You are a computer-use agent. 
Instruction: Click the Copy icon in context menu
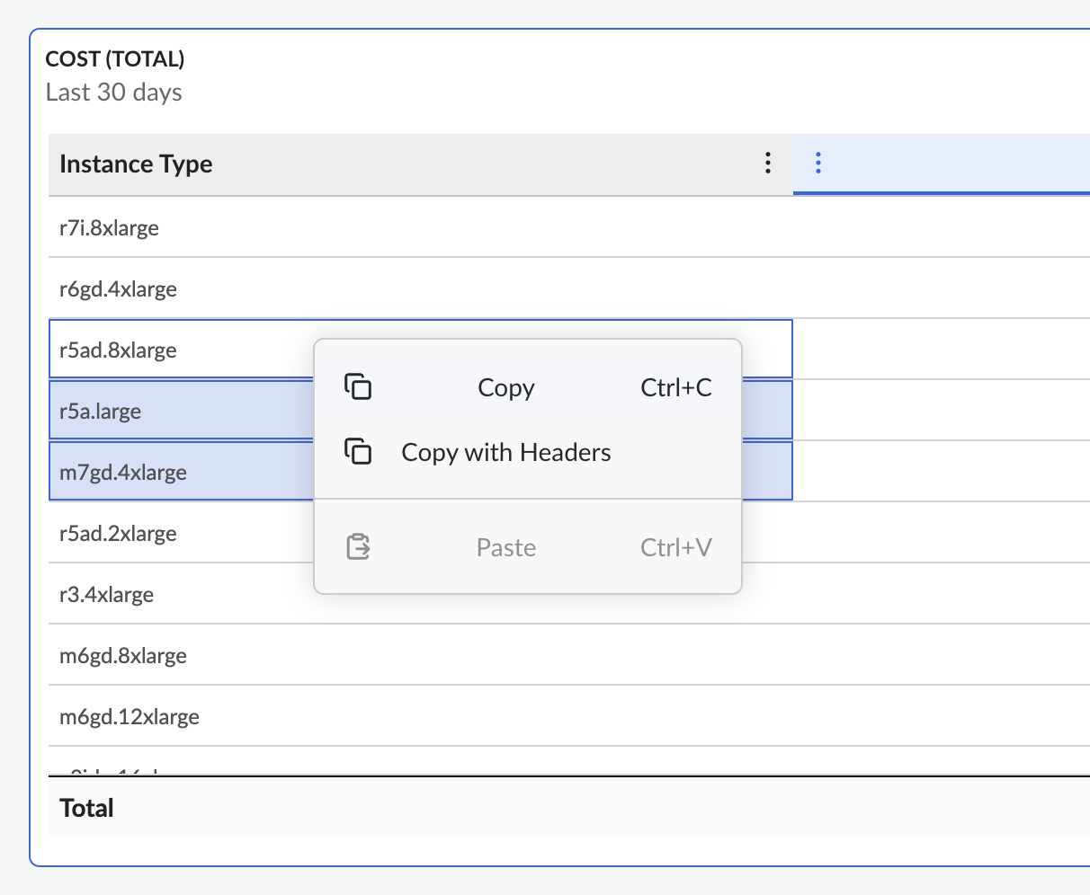(358, 386)
